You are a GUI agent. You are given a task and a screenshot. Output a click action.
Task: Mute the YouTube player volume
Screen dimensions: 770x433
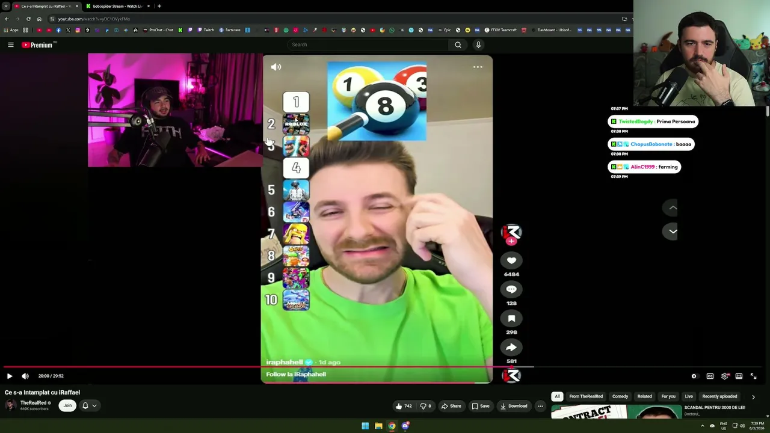25,376
